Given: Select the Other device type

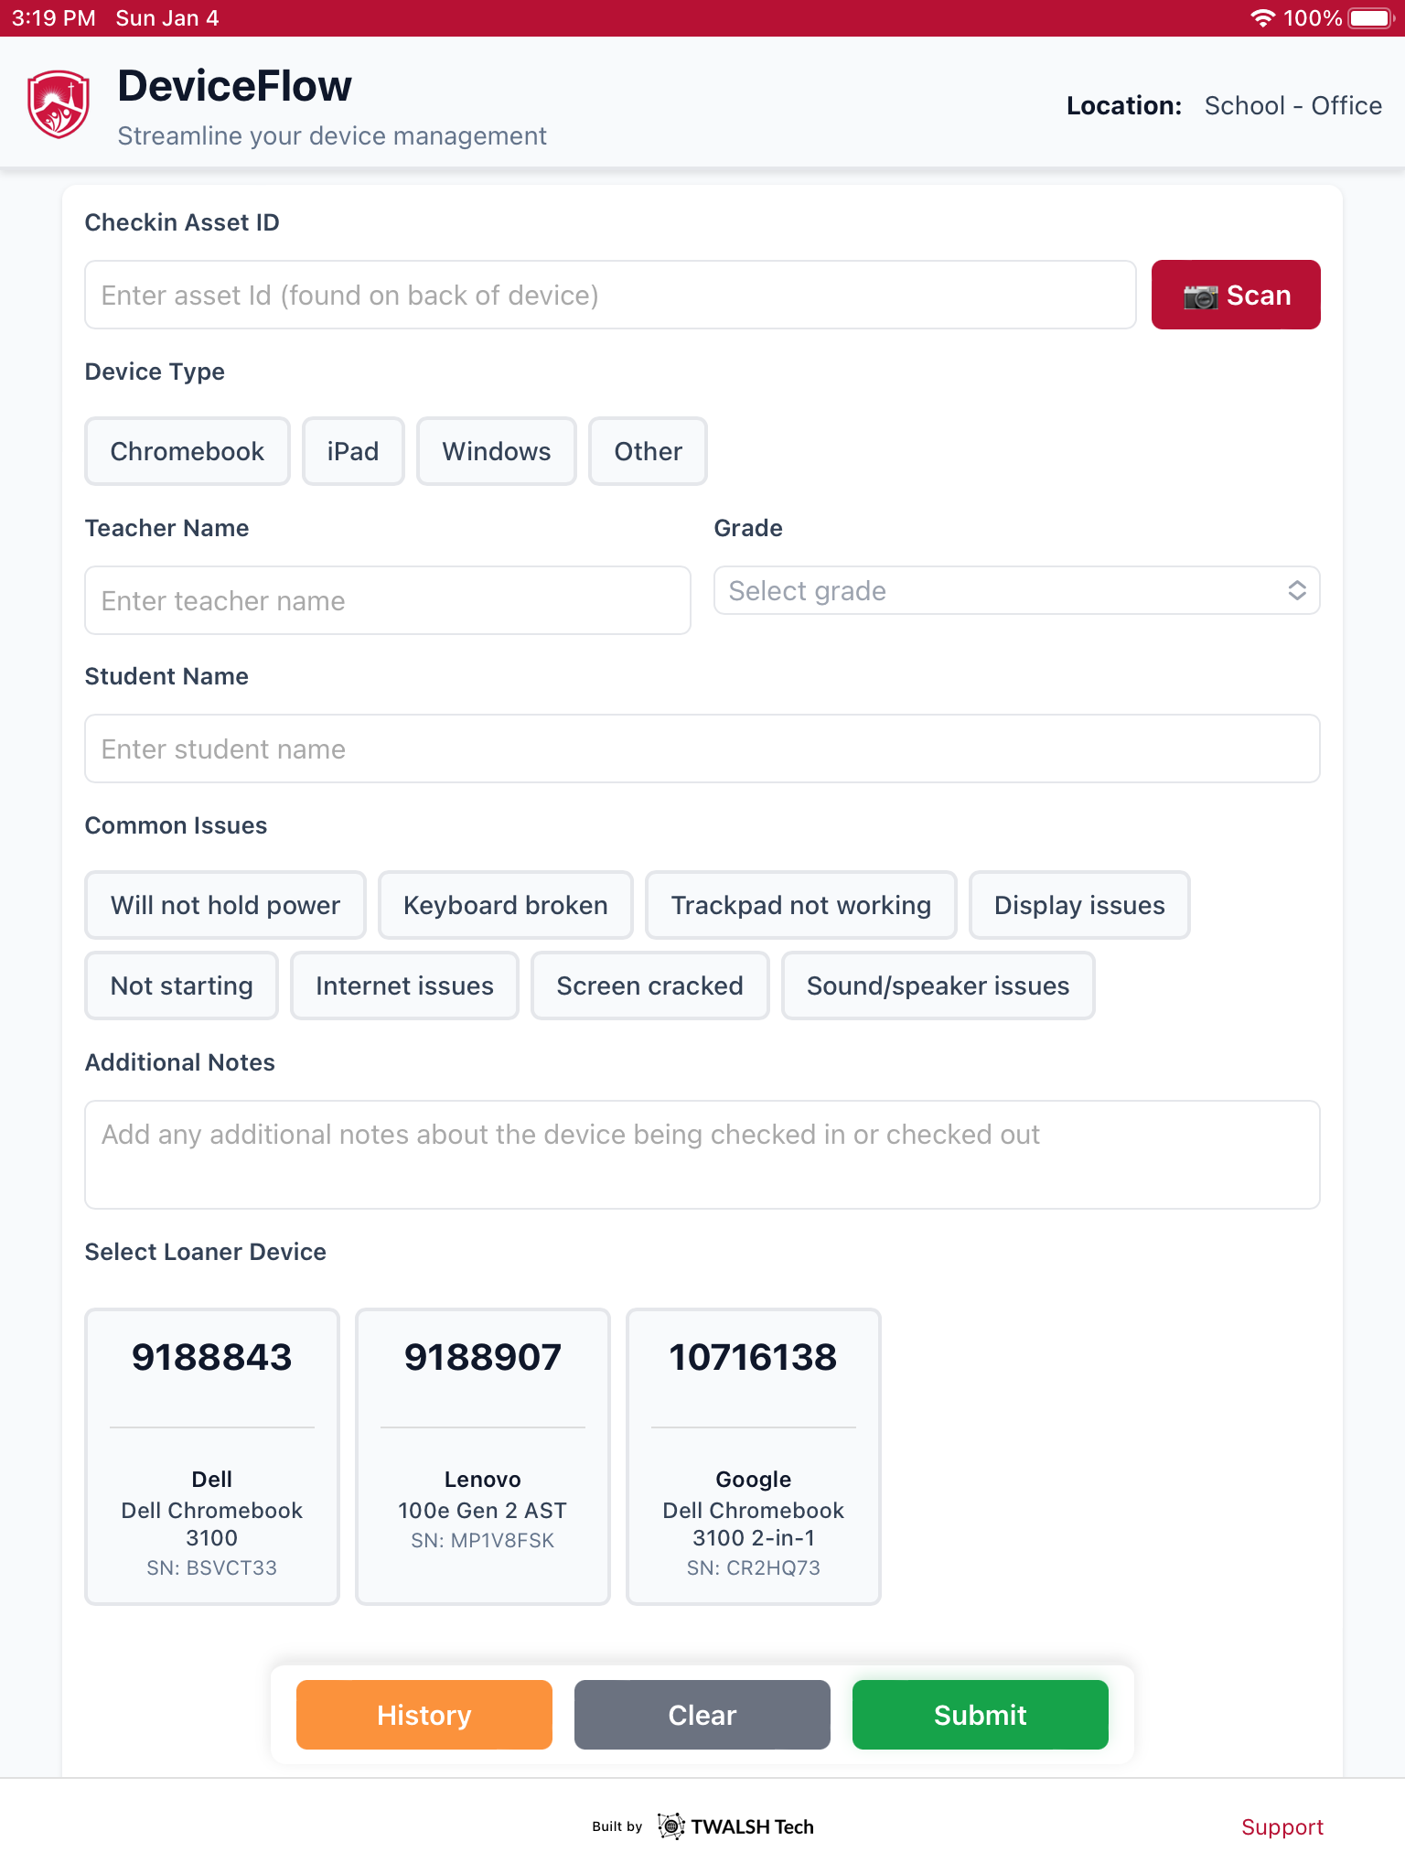Looking at the screenshot, I should tap(647, 450).
